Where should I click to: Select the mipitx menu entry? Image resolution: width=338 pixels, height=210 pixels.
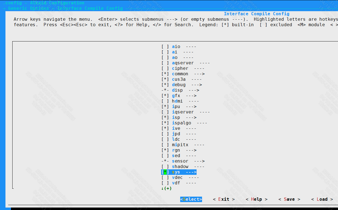click(x=180, y=145)
